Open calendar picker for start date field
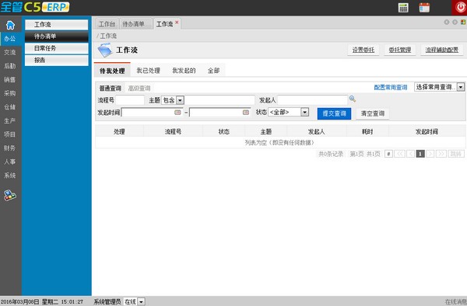467x306 pixels. click(177, 113)
